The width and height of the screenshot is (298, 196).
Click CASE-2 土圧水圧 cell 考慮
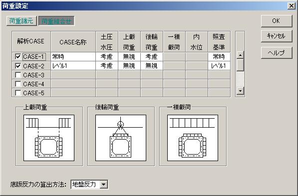click(x=107, y=66)
